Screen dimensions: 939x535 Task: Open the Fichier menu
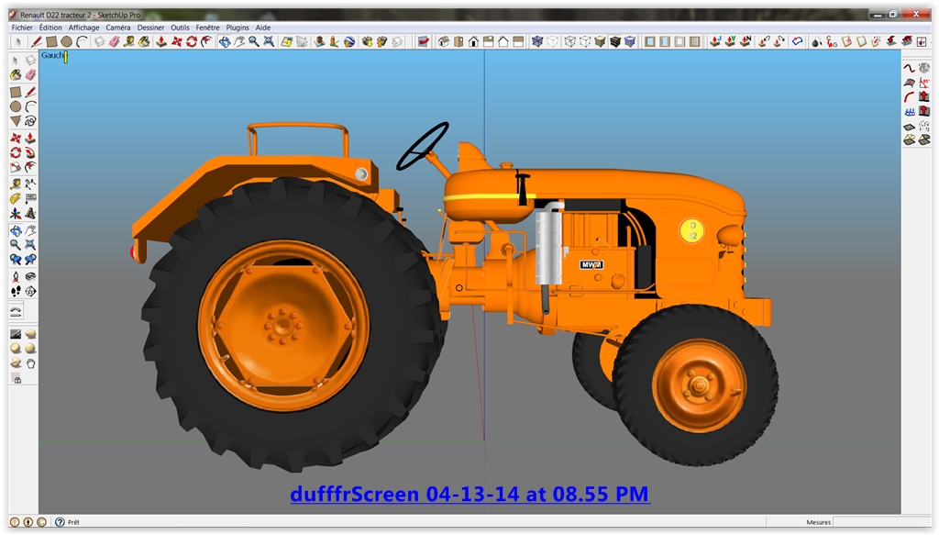coord(22,28)
